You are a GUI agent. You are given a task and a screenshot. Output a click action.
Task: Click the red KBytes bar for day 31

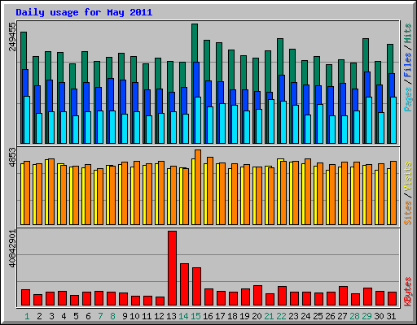[392, 299]
